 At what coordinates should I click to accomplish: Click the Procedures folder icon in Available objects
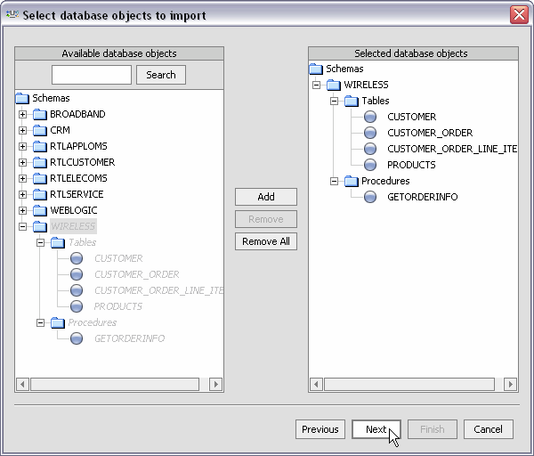(58, 322)
